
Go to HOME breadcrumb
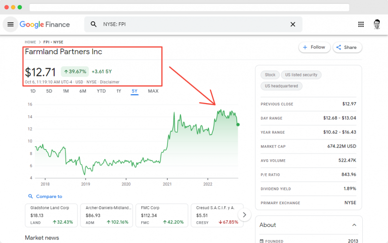[31, 42]
